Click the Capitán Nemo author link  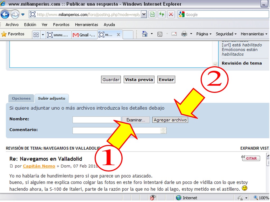pyautogui.click(x=39, y=166)
